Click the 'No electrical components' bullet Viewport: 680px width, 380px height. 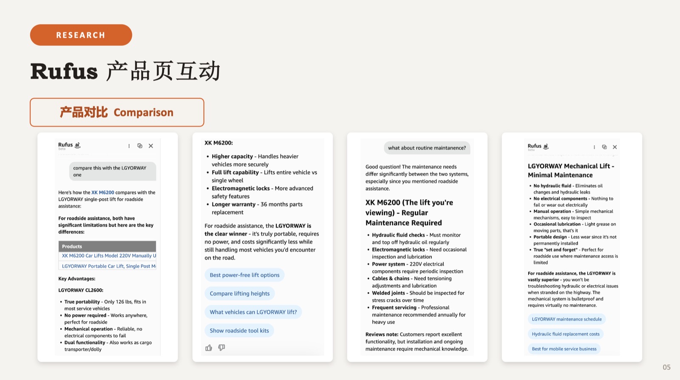(x=571, y=202)
